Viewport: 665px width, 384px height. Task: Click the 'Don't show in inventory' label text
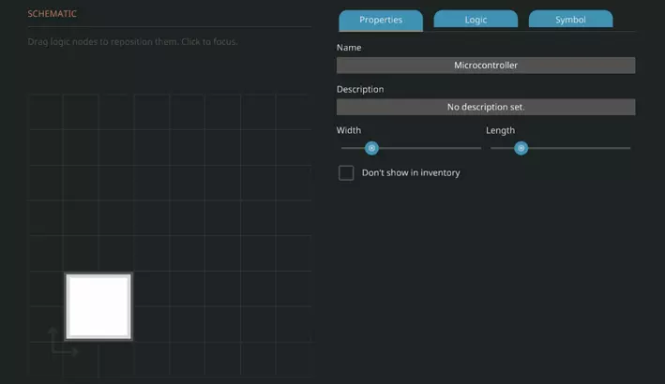pyautogui.click(x=411, y=172)
